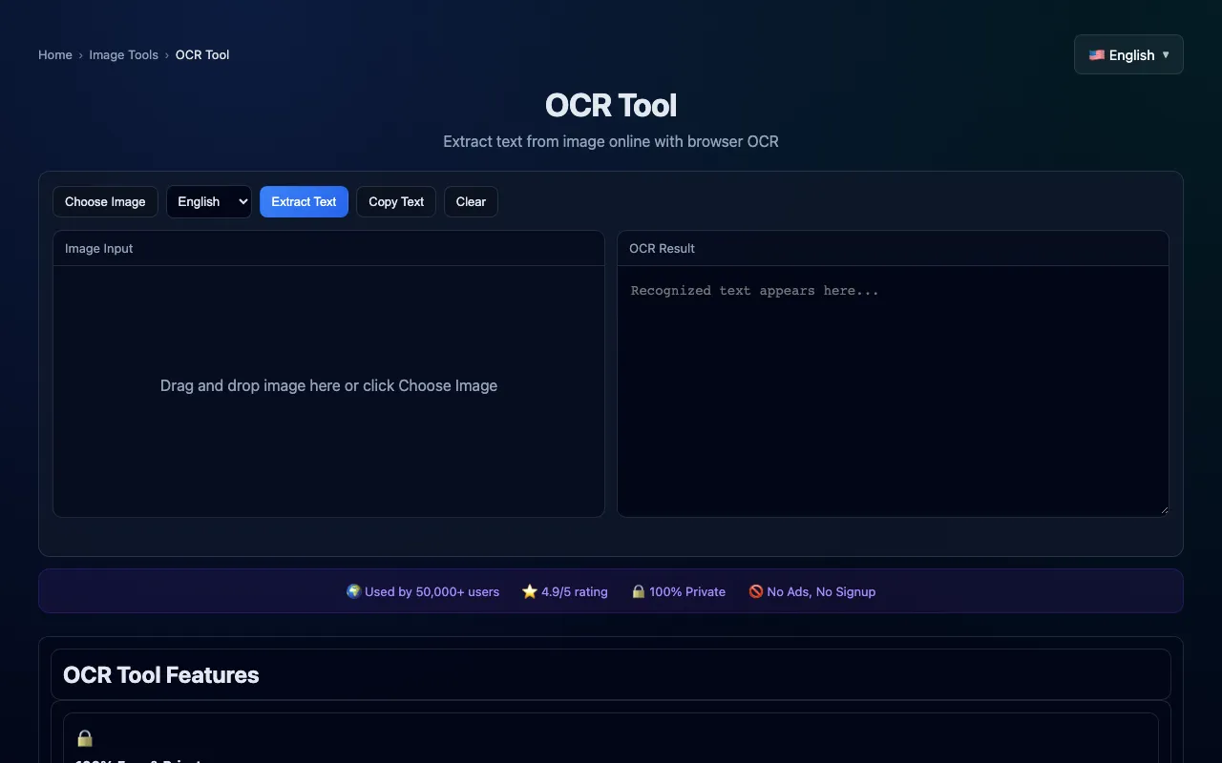Screen dimensions: 1222x763
Task: Click the US flag icon in language selector
Action: point(1097,55)
